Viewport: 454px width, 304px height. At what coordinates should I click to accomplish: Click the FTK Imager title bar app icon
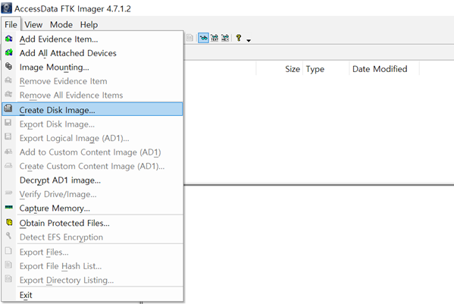pyautogui.click(x=6, y=8)
